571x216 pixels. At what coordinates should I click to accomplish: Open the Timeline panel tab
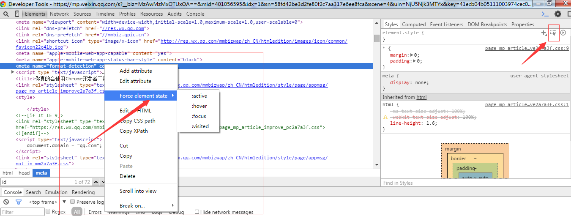(105, 14)
